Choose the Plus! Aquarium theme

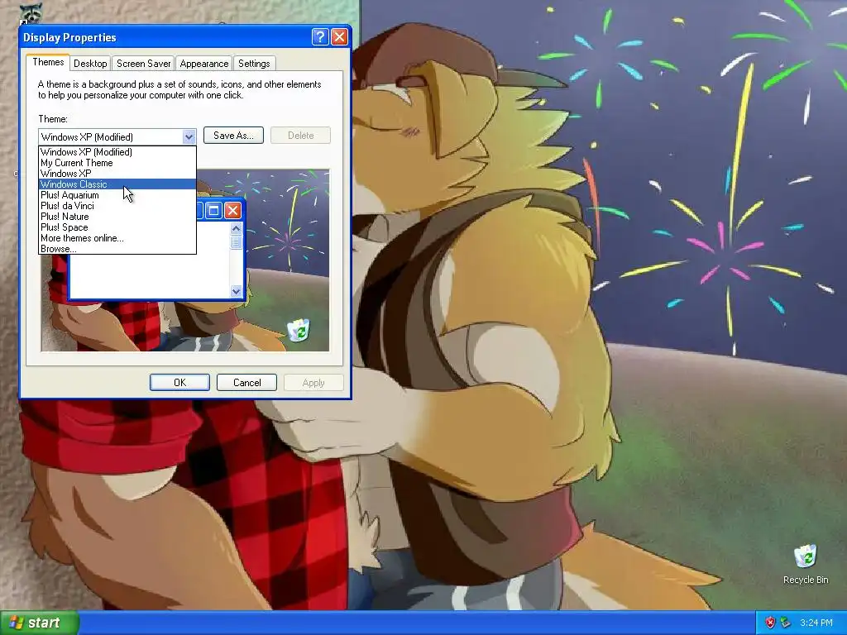pyautogui.click(x=117, y=195)
